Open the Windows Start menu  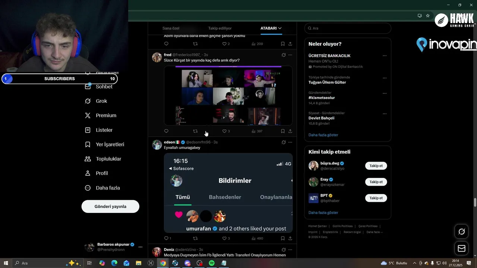pyautogui.click(x=6, y=263)
